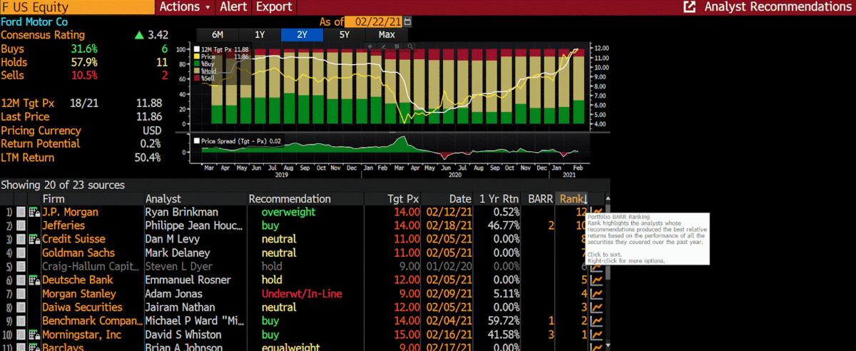Pop out Analyst Recommendations window icon
The width and height of the screenshot is (856, 351).
690,6
